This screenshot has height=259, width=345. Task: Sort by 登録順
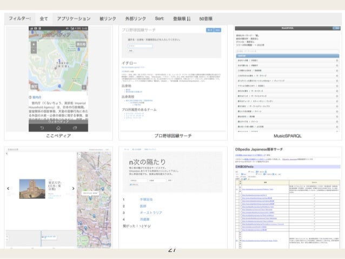[x=181, y=18]
